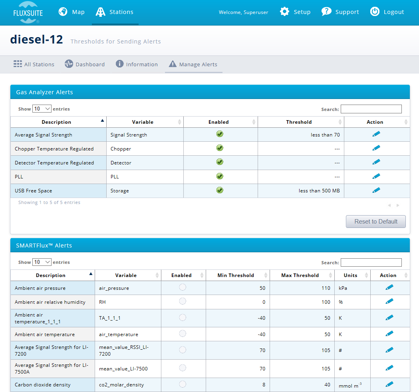The width and height of the screenshot is (419, 392).
Task: Open Setup gear icon
Action: (x=284, y=12)
